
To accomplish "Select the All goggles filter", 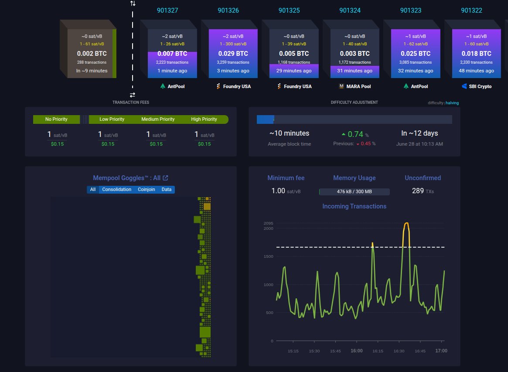I will pos(92,190).
